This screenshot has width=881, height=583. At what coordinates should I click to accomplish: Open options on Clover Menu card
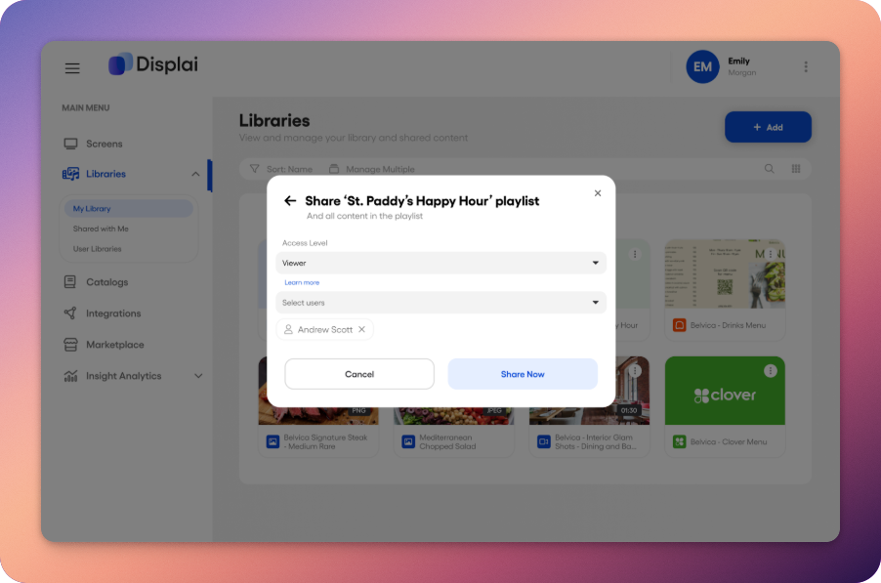[771, 371]
